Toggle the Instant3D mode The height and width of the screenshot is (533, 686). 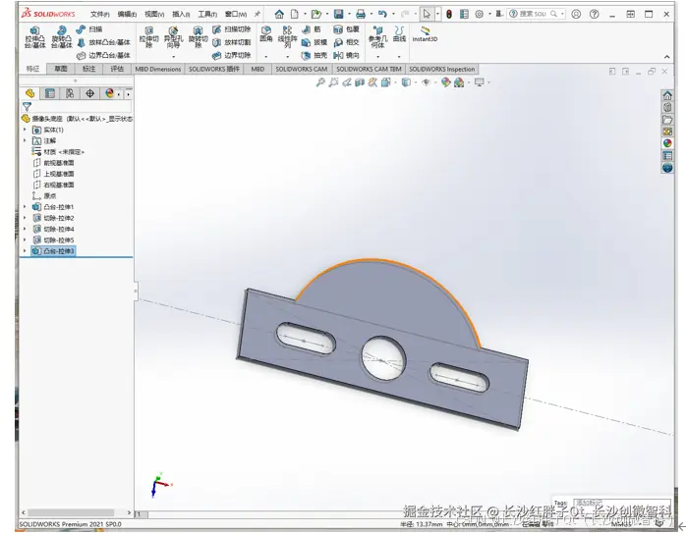coord(424,34)
